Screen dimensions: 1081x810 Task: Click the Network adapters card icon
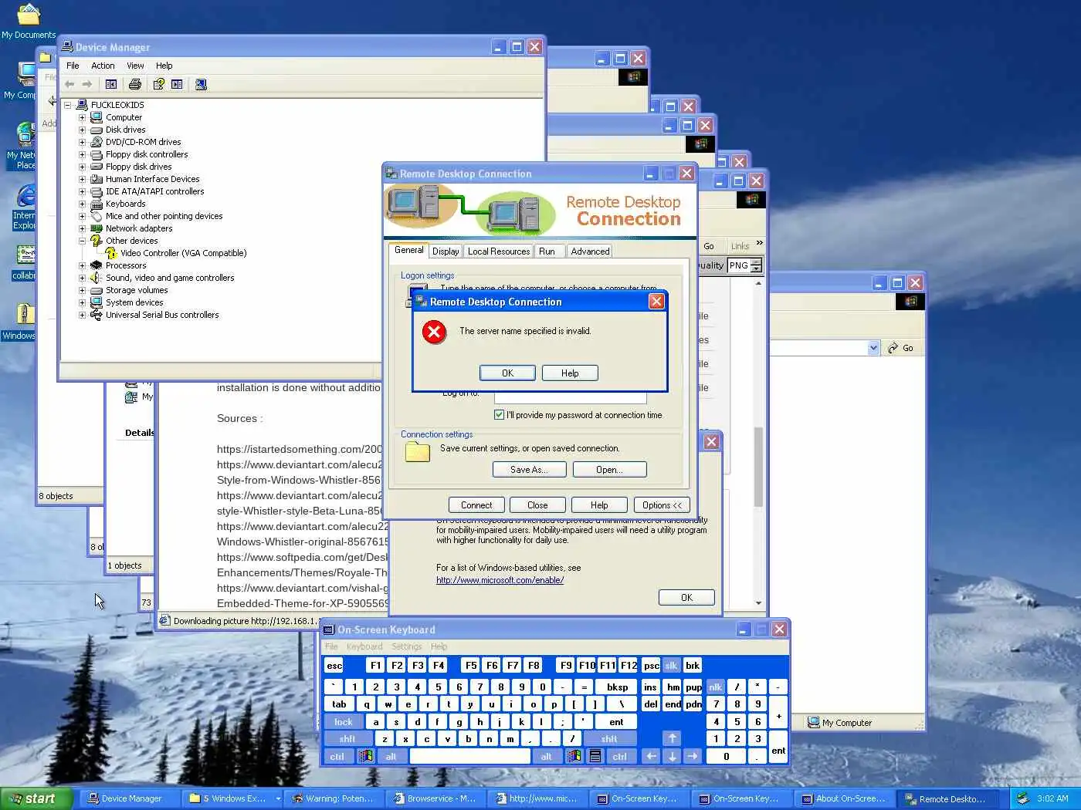(97, 228)
